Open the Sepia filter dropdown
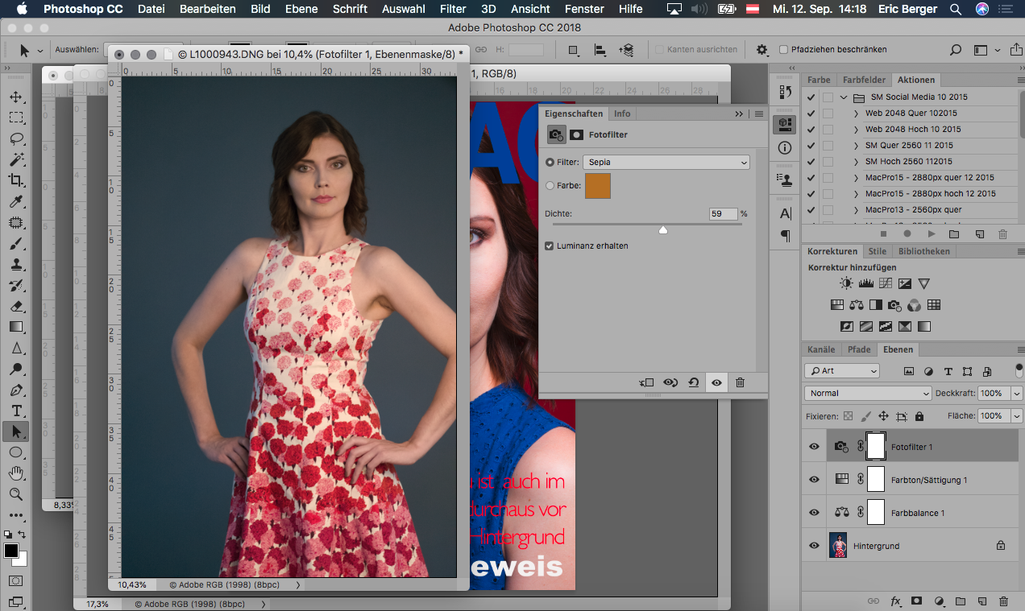Image resolution: width=1025 pixels, height=611 pixels. click(666, 163)
